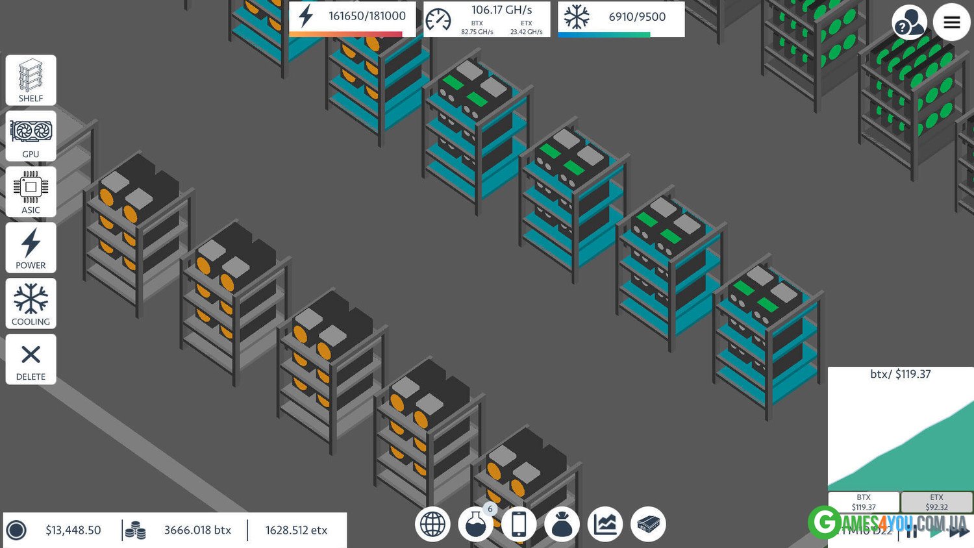The width and height of the screenshot is (974, 548).
Task: Click the money bag icon
Action: pyautogui.click(x=562, y=524)
